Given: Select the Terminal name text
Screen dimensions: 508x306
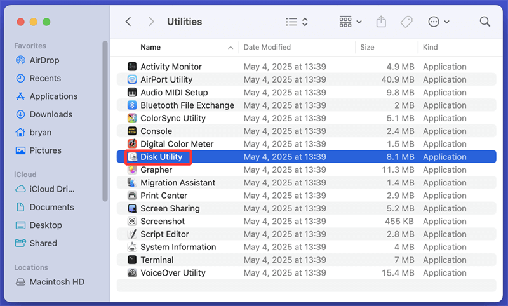Looking at the screenshot, I should point(157,260).
